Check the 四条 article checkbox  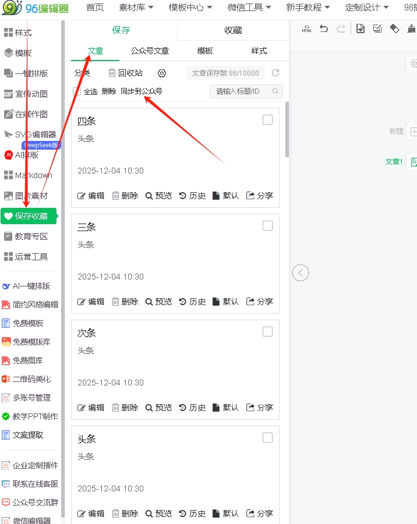(x=267, y=120)
